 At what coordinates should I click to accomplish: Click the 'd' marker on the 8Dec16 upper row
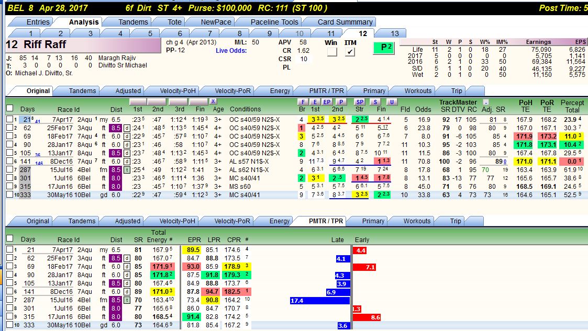click(x=127, y=162)
